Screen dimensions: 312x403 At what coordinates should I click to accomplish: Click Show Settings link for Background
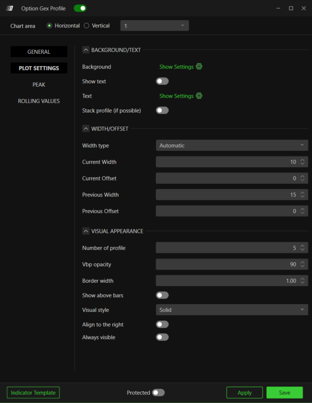tap(176, 67)
